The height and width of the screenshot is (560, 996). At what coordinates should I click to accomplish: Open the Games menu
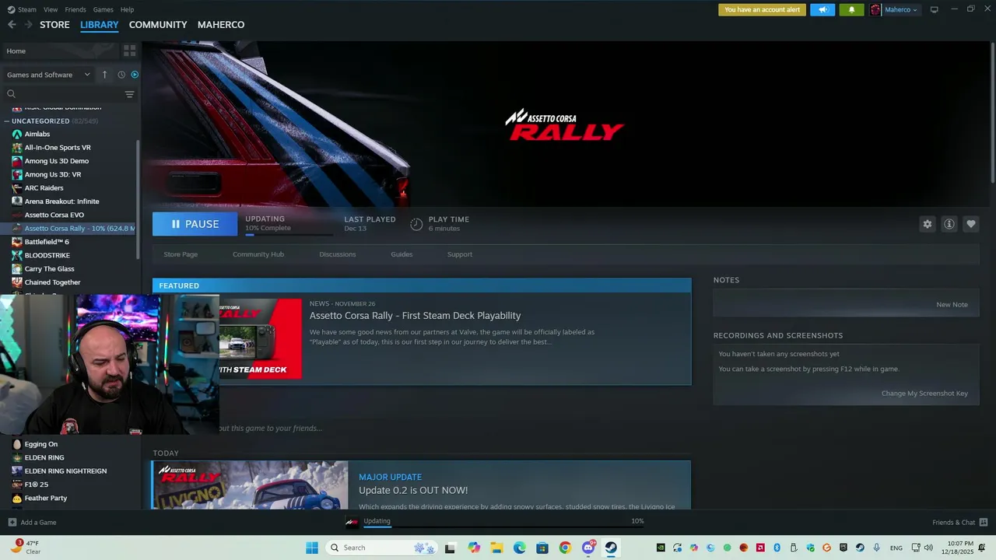tap(103, 9)
